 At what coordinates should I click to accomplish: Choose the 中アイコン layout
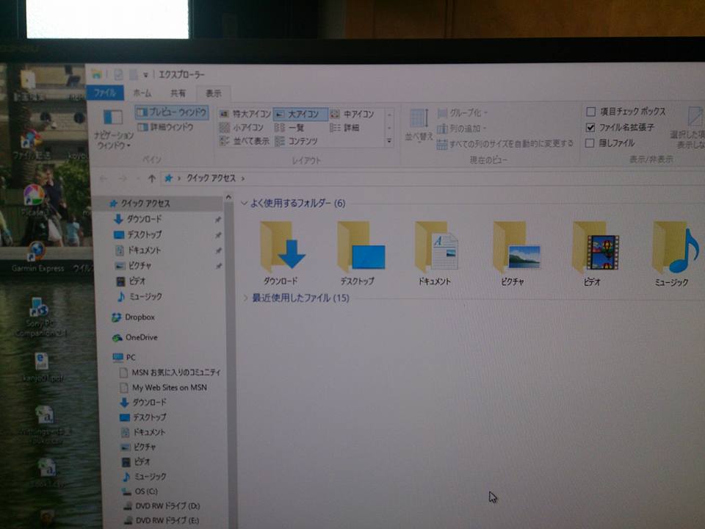[x=352, y=115]
